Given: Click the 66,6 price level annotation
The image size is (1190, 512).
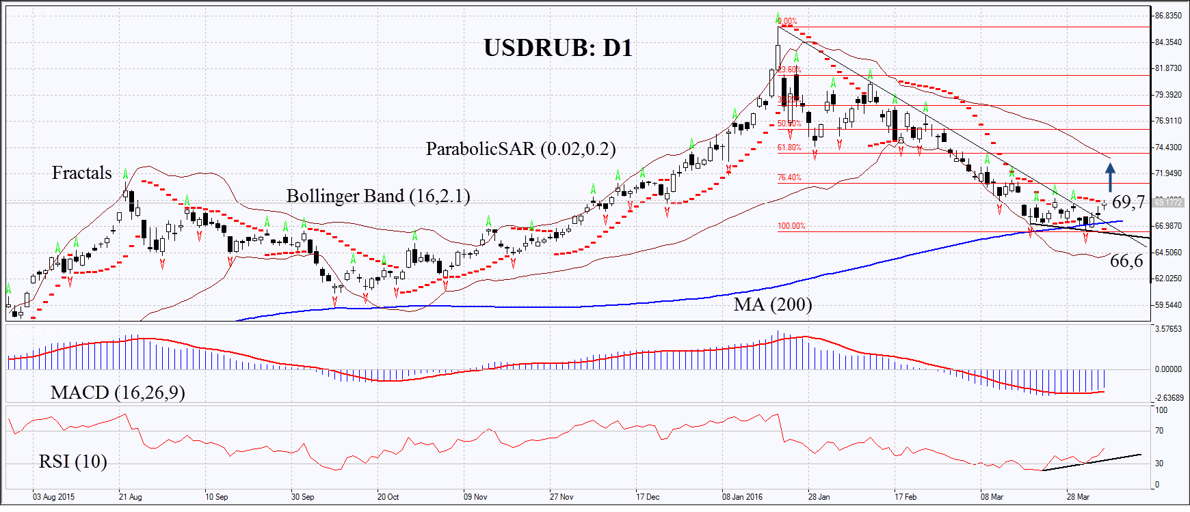Looking at the screenshot, I should 1126,261.
